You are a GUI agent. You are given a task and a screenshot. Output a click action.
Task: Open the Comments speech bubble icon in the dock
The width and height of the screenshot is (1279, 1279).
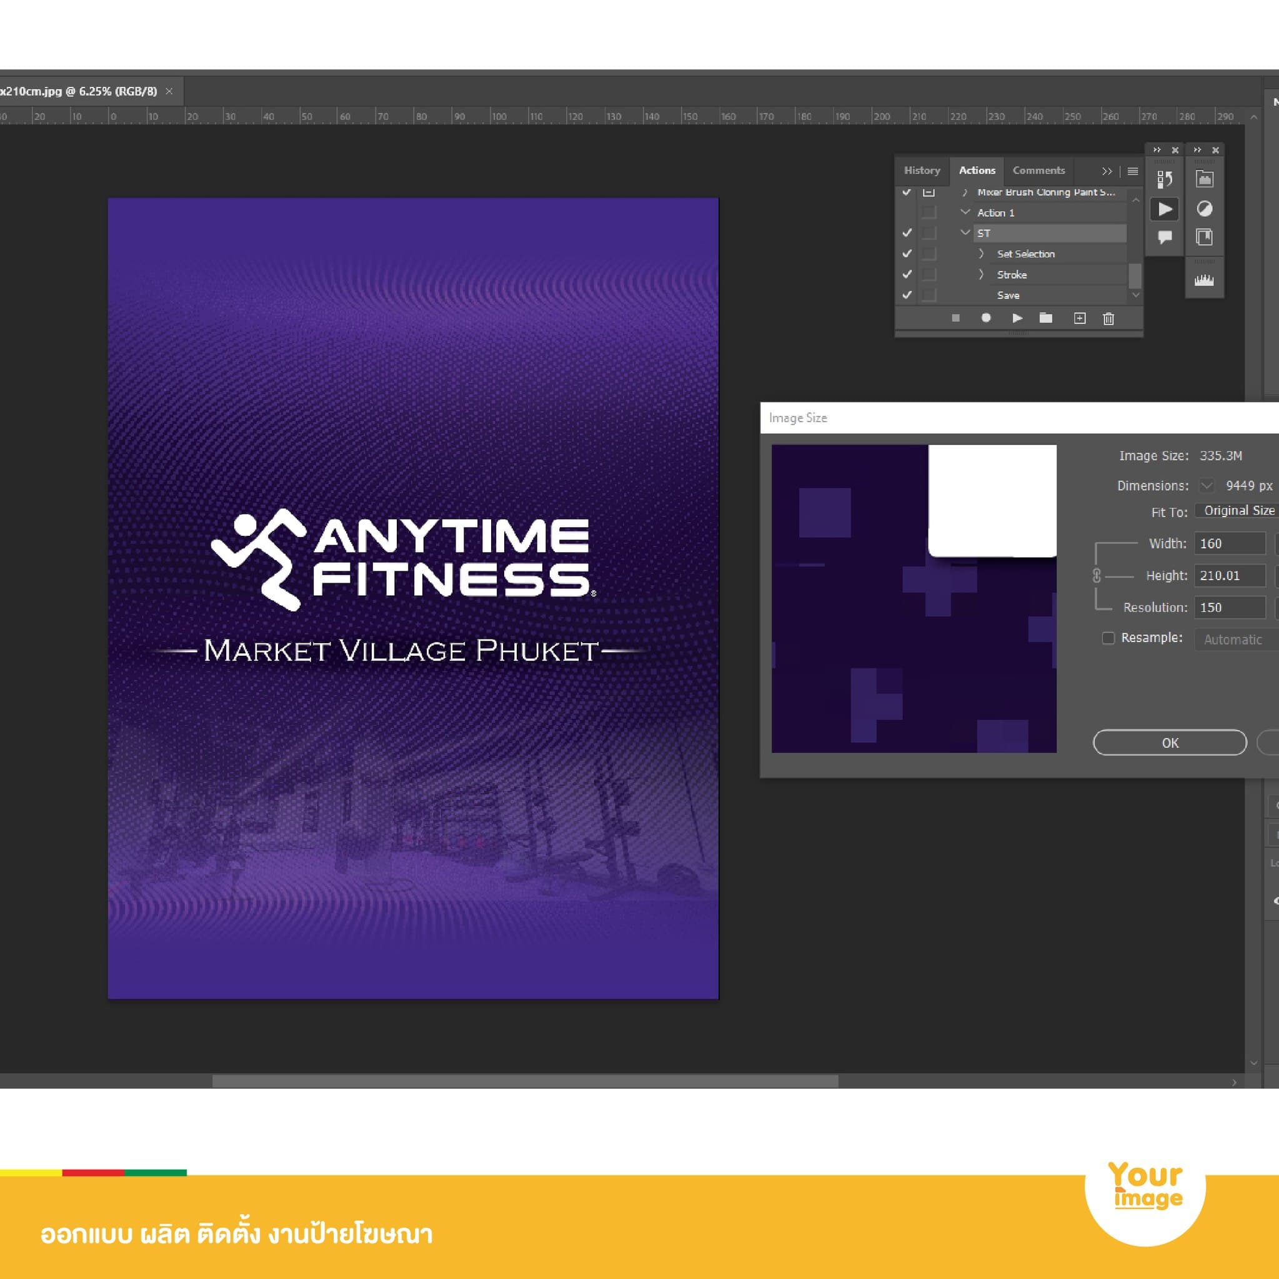[1165, 237]
